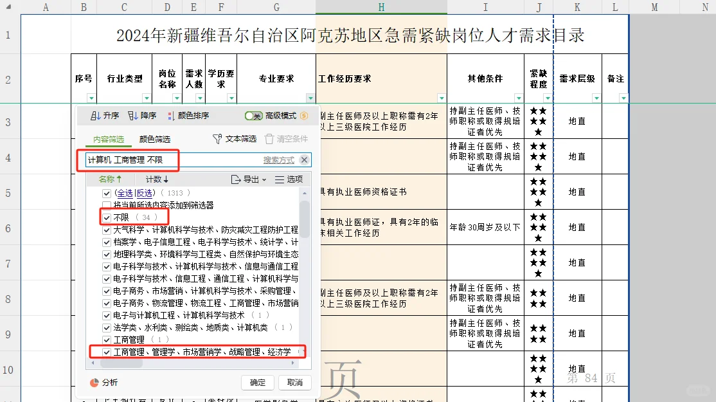This screenshot has width=716, height=402.
Task: Toggle checkbox for 法学类、水利类 item
Action: click(107, 327)
